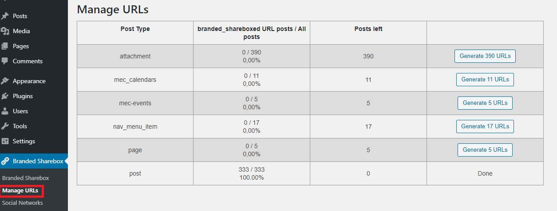Screen dimensions: 557x211
Task: Click the Appearance paintbrush icon
Action: click(x=5, y=81)
